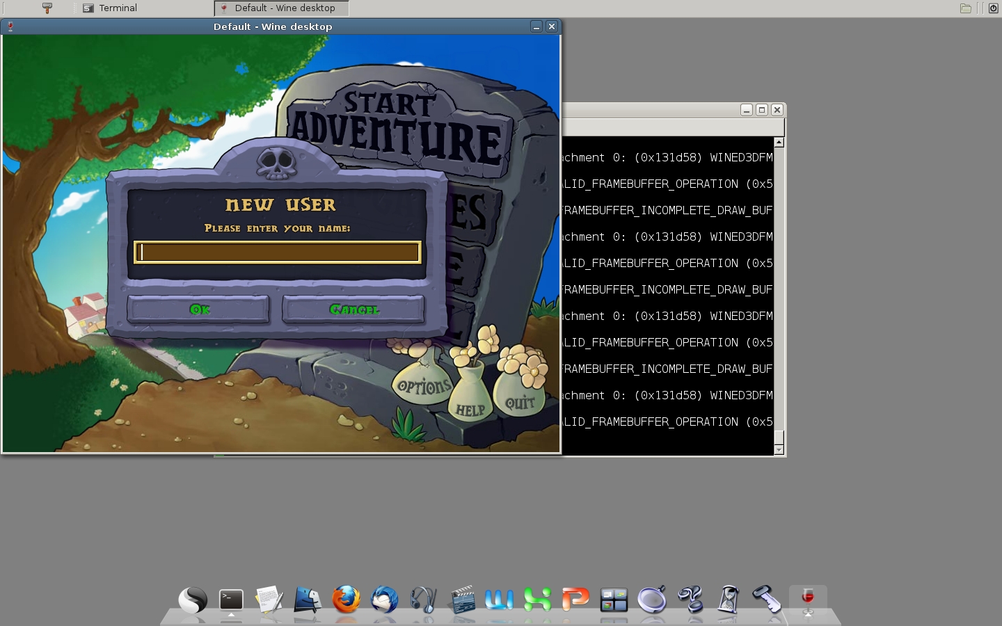Open the clapperboard video player dock icon
Image resolution: width=1002 pixels, height=626 pixels.
(461, 600)
